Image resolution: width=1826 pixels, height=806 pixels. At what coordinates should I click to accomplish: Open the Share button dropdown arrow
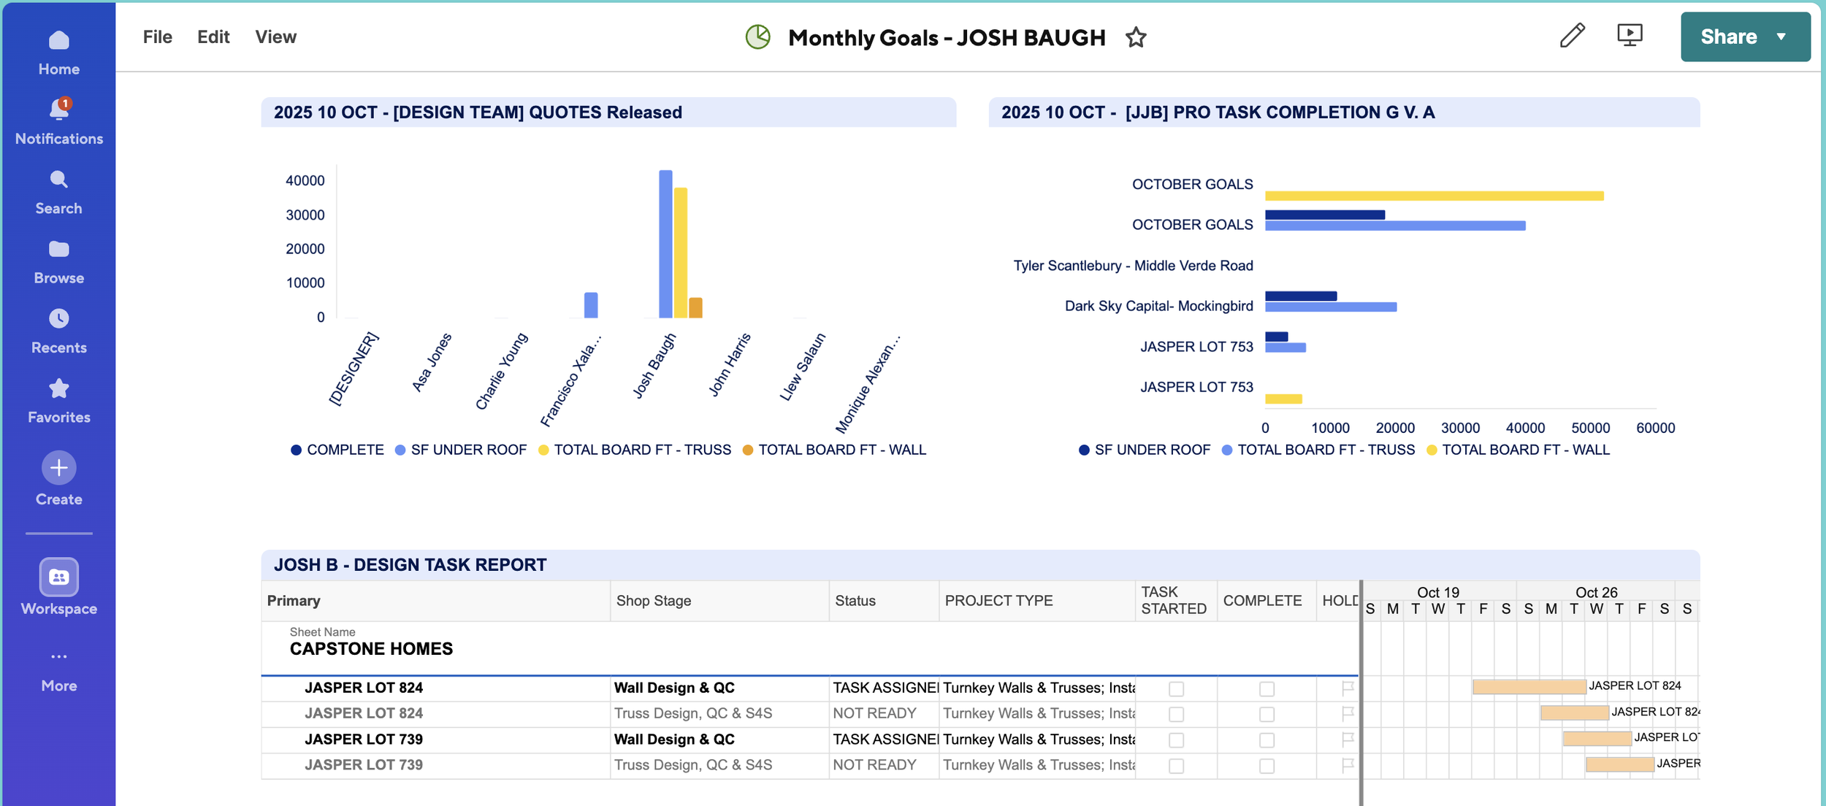click(1781, 37)
